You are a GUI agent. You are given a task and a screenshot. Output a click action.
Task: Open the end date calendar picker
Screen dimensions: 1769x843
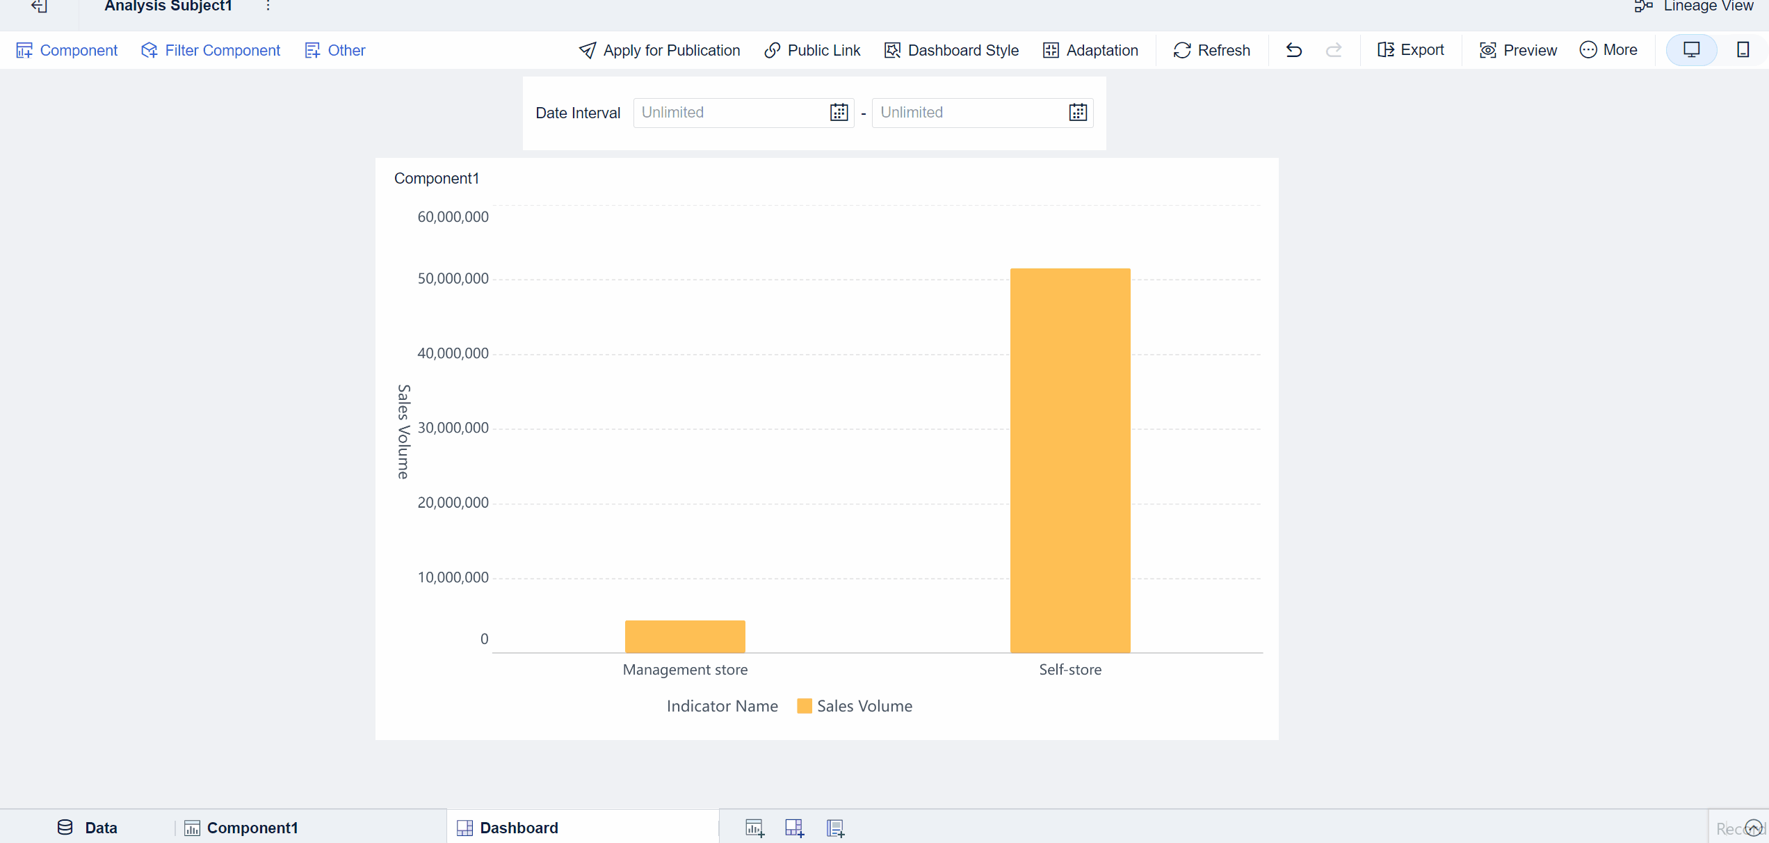click(x=1077, y=113)
